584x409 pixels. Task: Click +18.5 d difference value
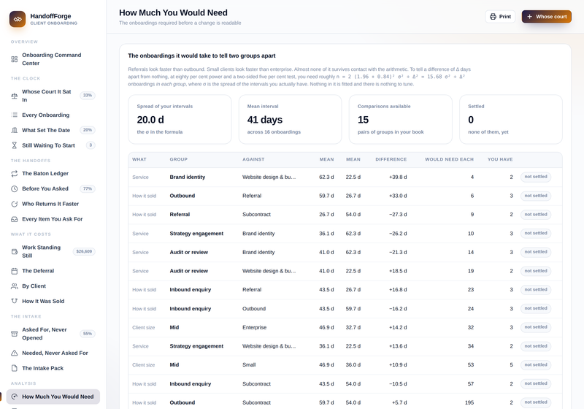pyautogui.click(x=398, y=271)
